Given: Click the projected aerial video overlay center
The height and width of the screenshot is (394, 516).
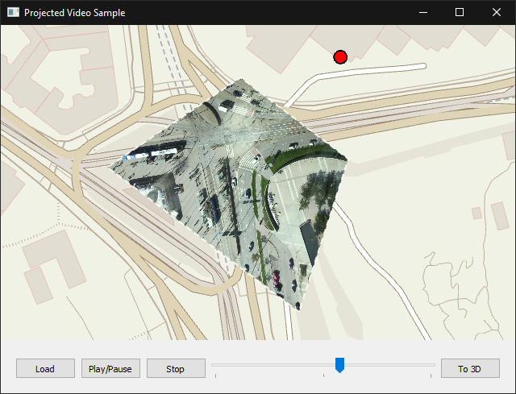Looking at the screenshot, I should (230, 189).
